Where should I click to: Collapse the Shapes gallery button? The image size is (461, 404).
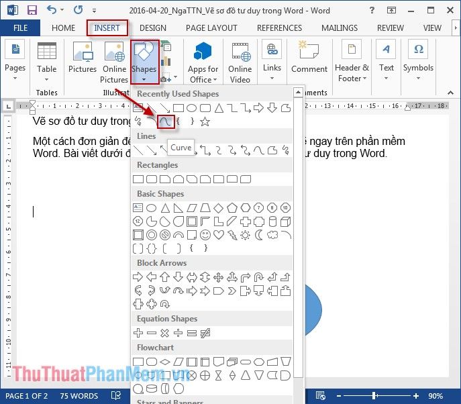pyautogui.click(x=144, y=62)
